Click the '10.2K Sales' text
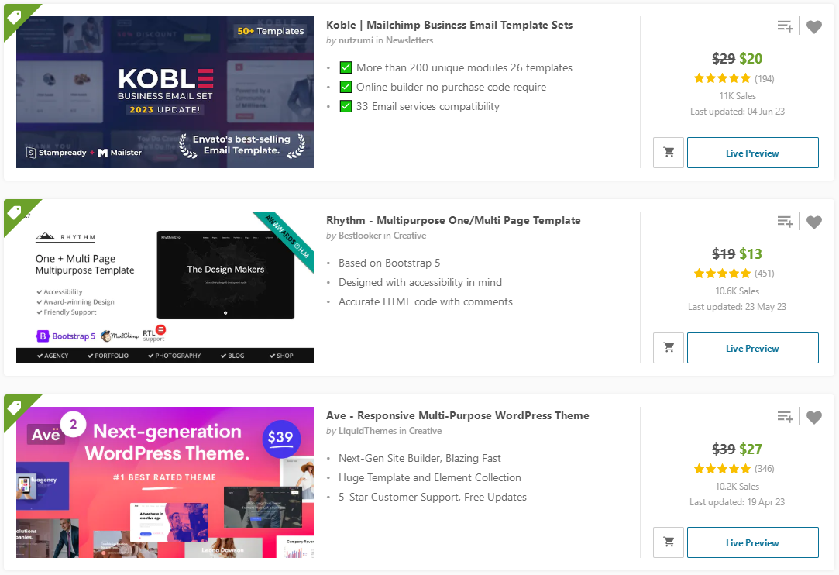The width and height of the screenshot is (839, 575). point(738,487)
